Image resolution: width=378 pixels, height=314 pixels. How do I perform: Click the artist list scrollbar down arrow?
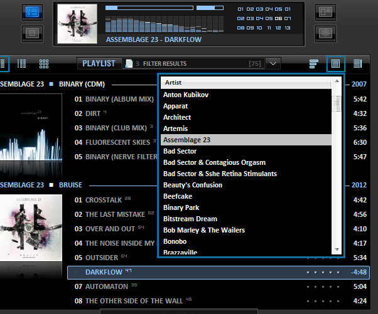click(x=337, y=249)
